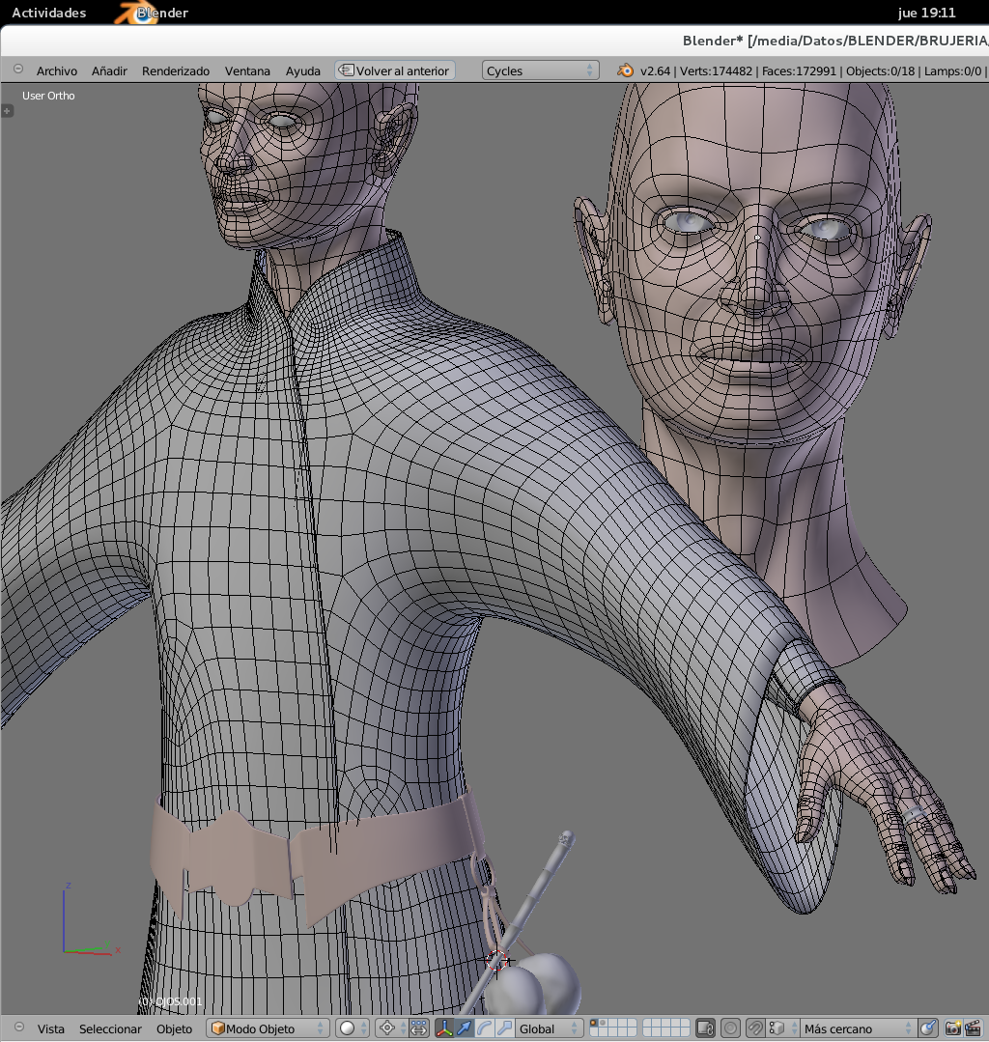Click the User Ortho view label
The height and width of the screenshot is (1042, 989).
pos(48,96)
